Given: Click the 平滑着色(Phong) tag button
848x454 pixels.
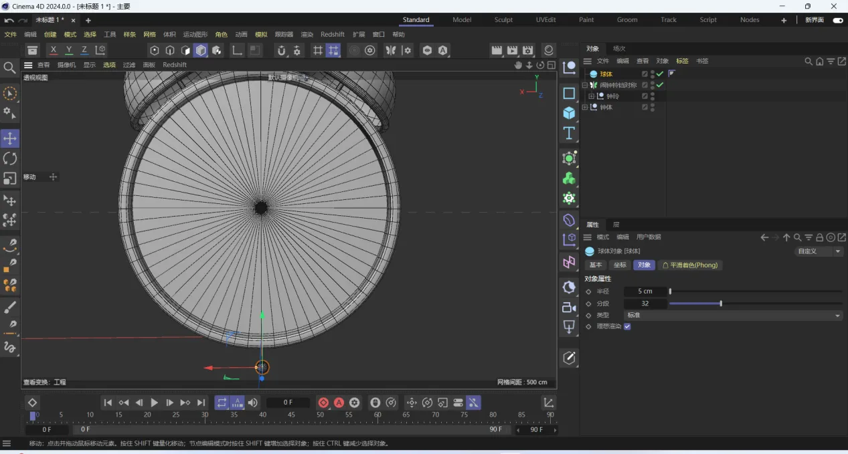Looking at the screenshot, I should coord(689,265).
